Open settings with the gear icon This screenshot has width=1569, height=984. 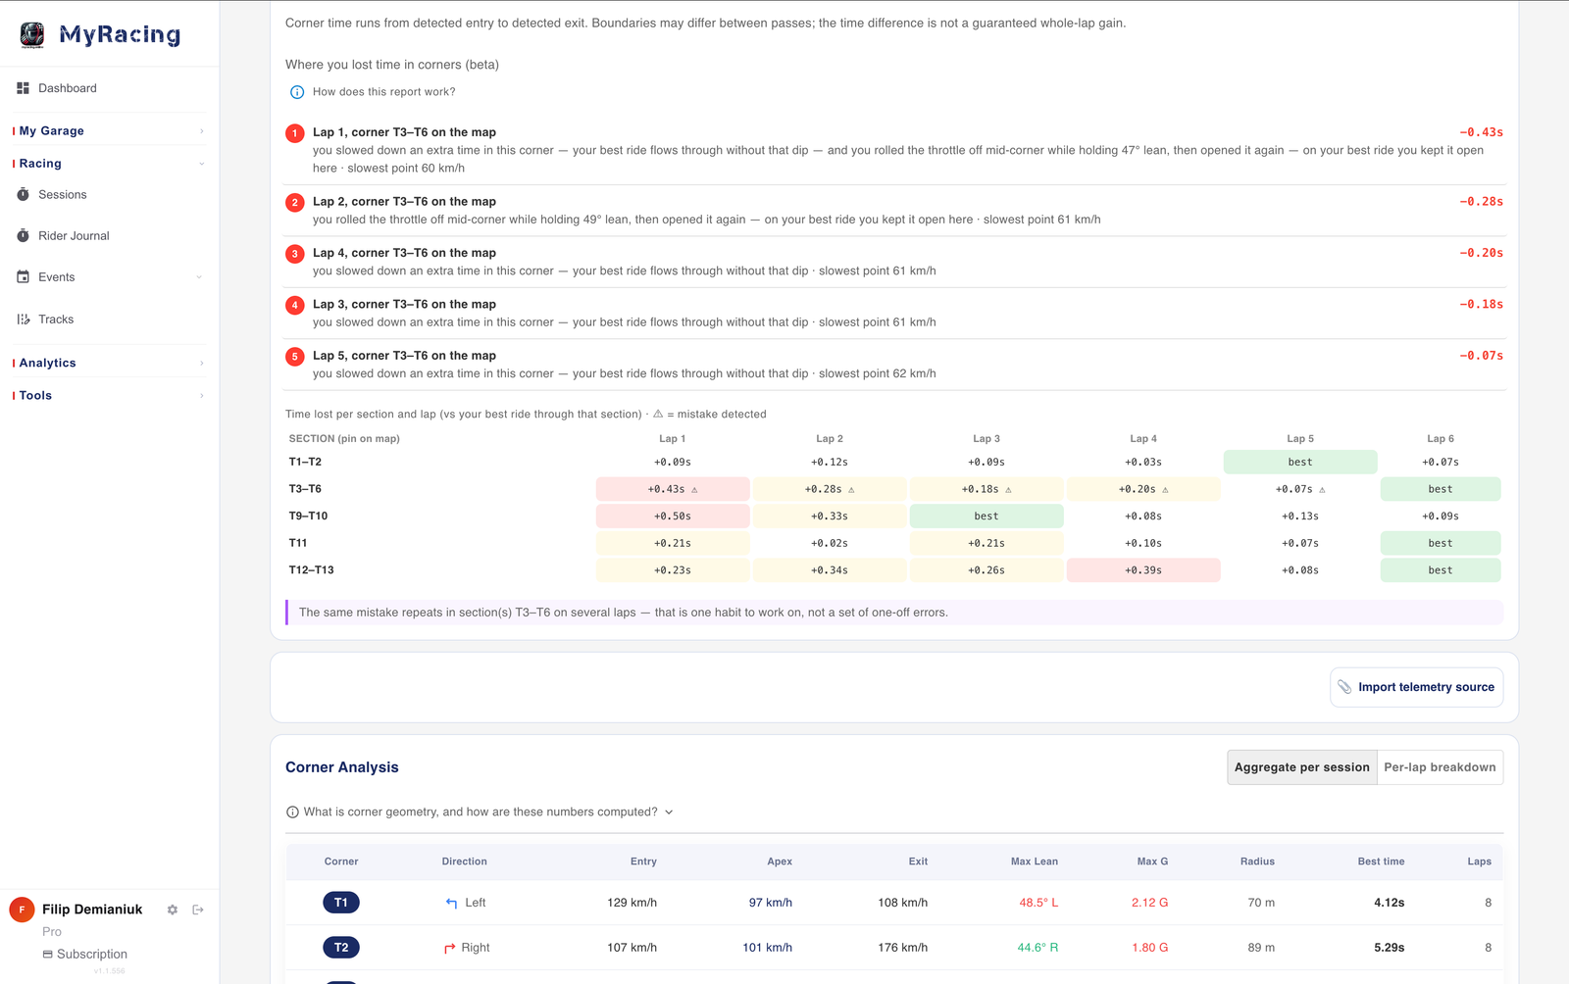click(173, 910)
